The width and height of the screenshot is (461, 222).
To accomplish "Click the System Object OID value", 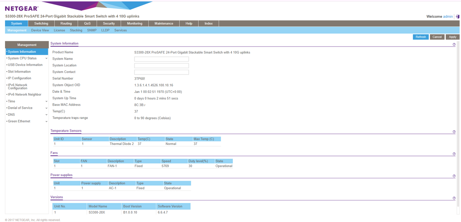I will 154,85.
